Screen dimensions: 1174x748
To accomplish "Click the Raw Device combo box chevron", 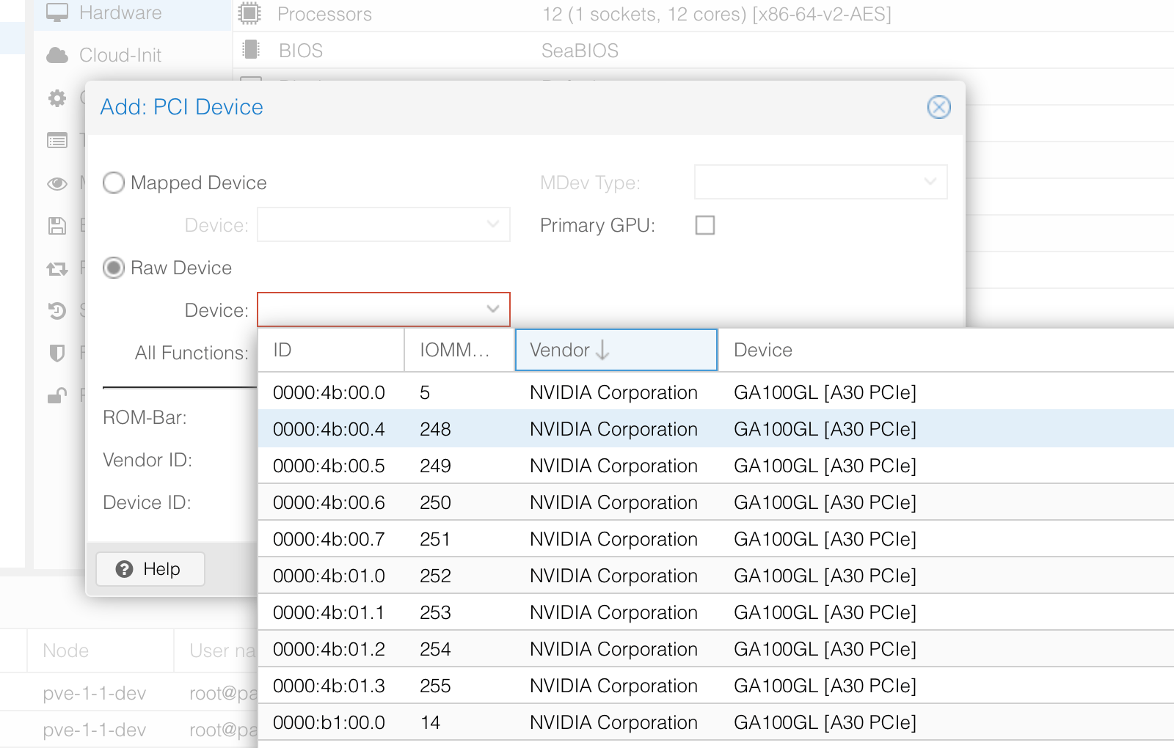I will [493, 309].
